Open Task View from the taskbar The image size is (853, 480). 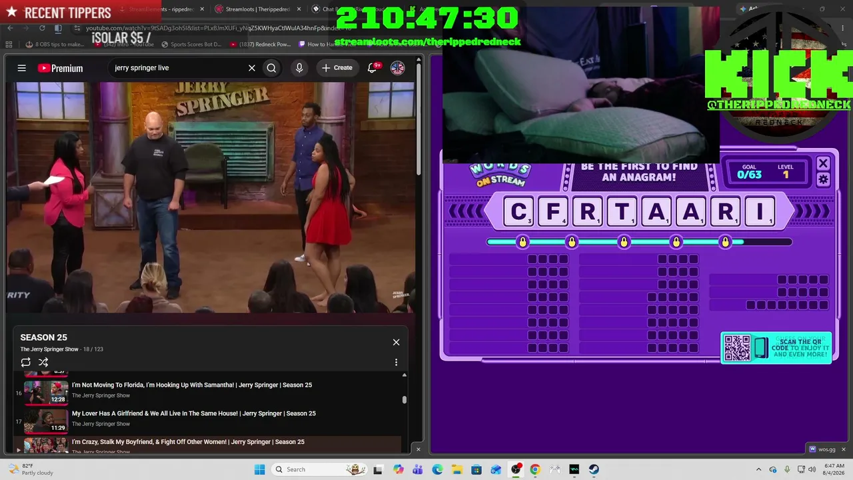pyautogui.click(x=378, y=469)
